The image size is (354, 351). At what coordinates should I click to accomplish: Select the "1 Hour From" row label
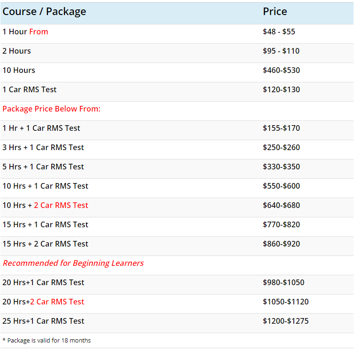(25, 32)
